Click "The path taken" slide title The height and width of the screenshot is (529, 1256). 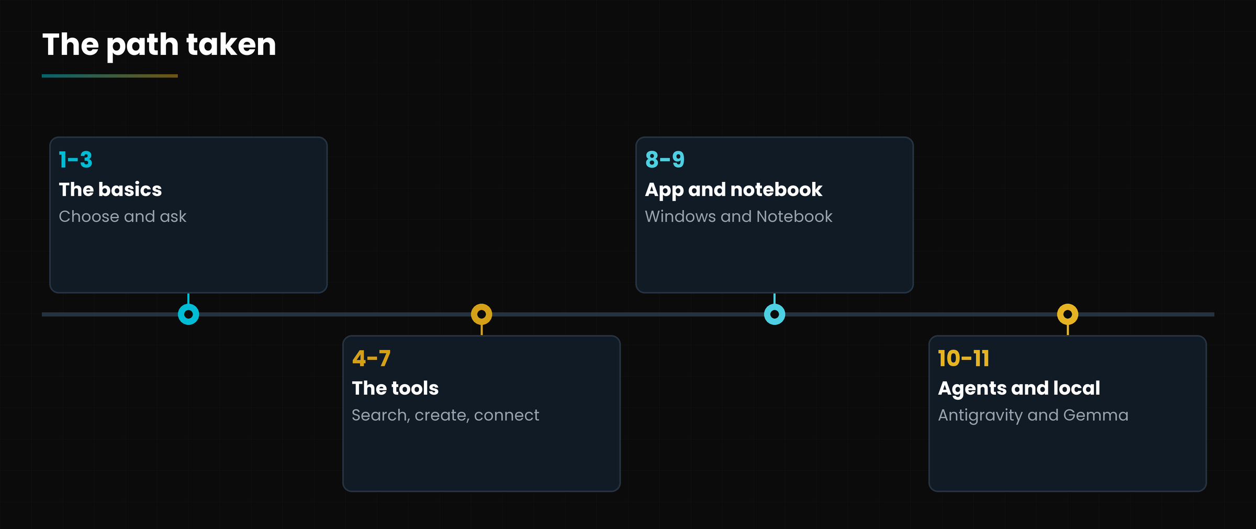[x=159, y=45]
